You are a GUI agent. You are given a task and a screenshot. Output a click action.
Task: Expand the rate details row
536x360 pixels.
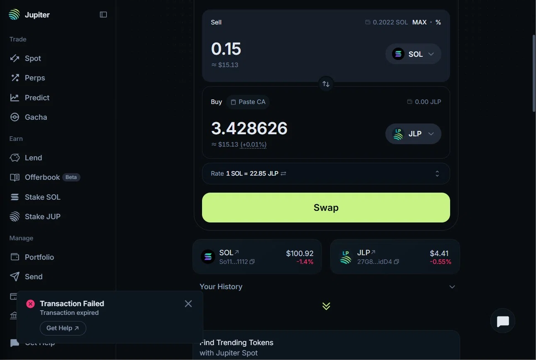tap(326, 174)
